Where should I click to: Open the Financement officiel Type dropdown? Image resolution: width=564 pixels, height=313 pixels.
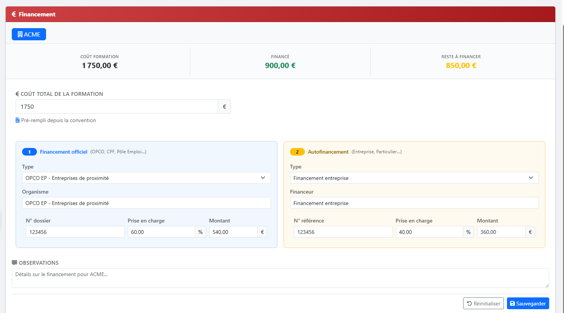coord(147,178)
